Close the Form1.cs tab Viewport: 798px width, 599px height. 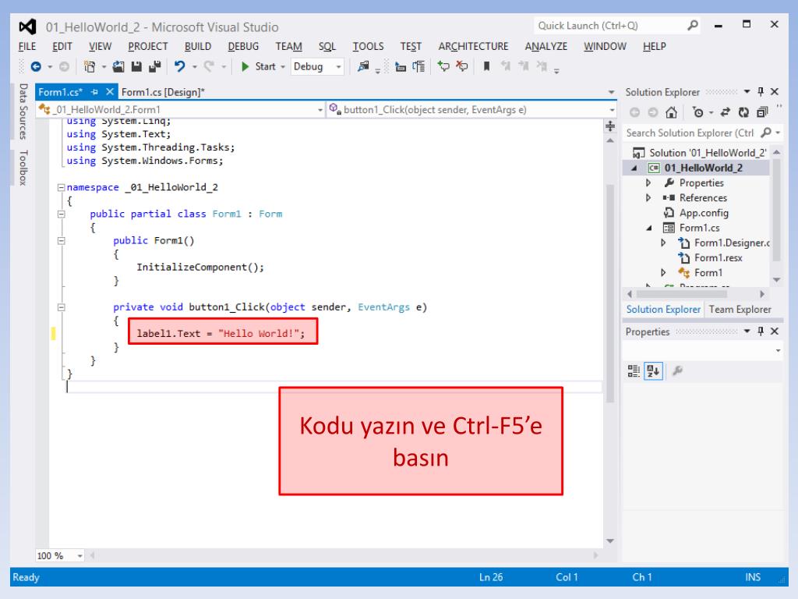(109, 92)
